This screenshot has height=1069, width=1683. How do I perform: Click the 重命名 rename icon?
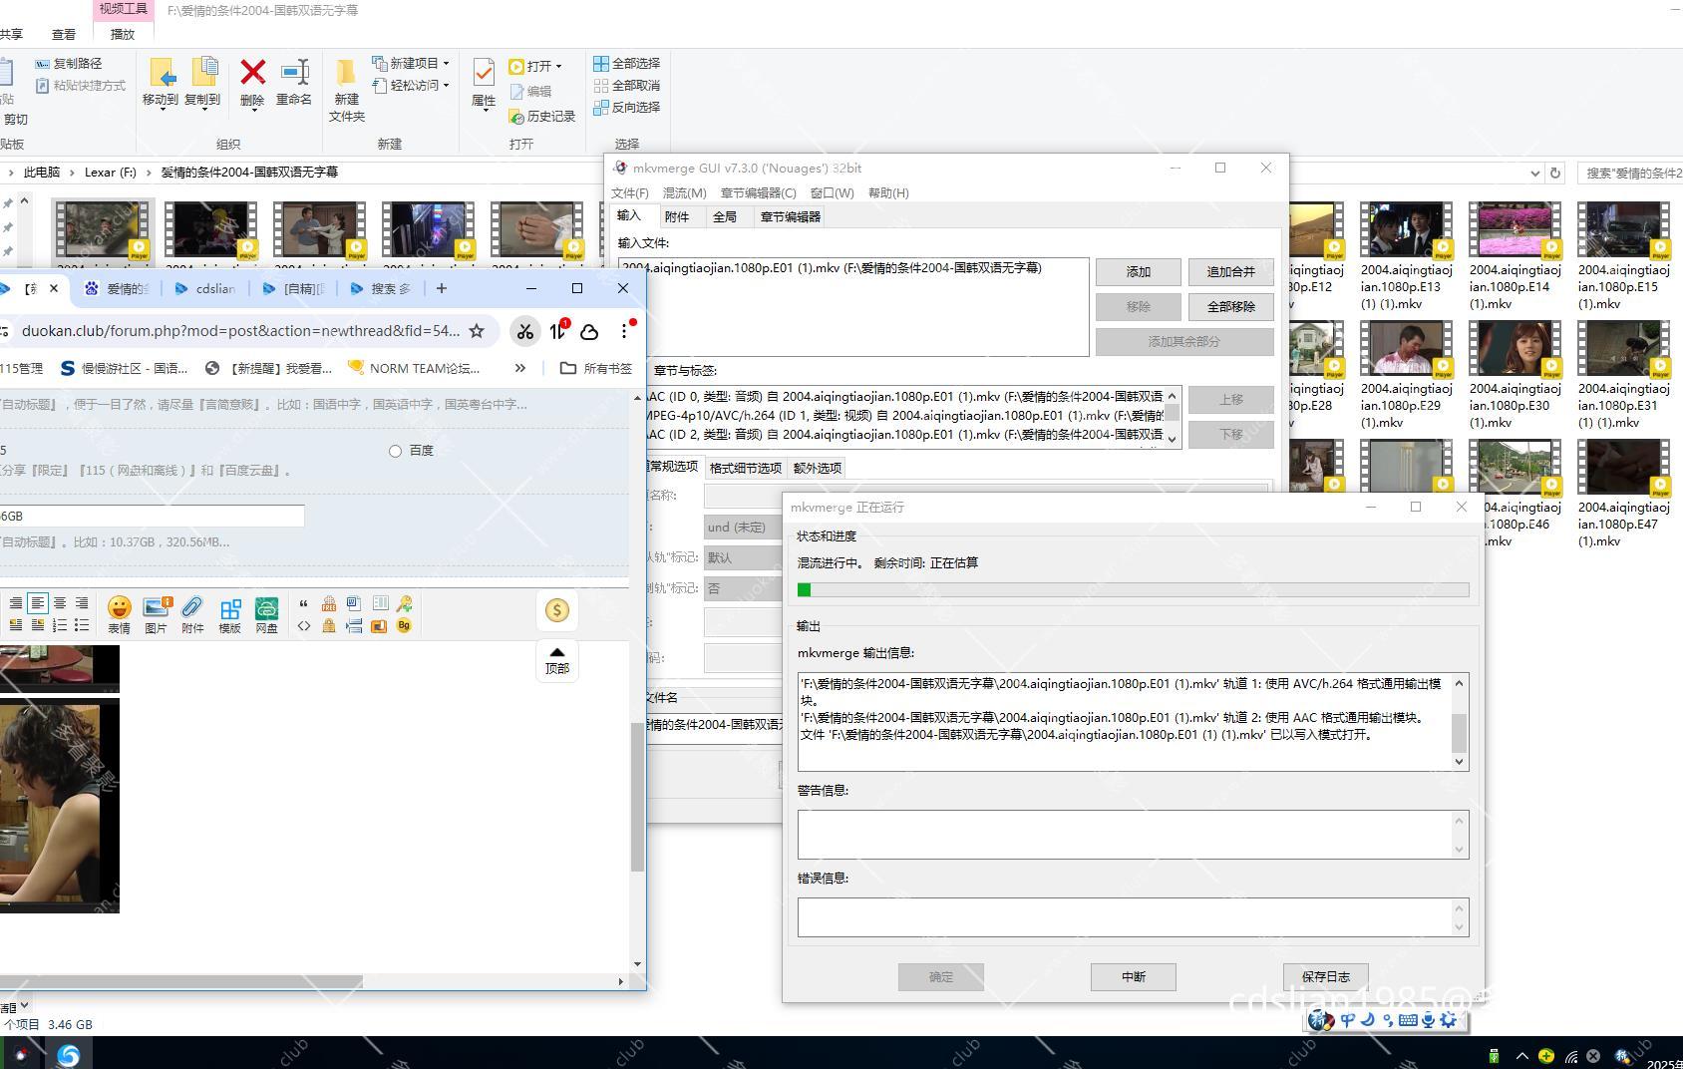tap(294, 74)
